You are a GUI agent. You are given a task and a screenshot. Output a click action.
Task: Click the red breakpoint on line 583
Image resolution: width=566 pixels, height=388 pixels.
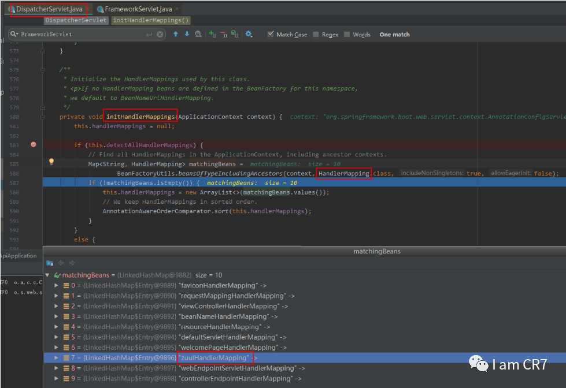point(33,145)
